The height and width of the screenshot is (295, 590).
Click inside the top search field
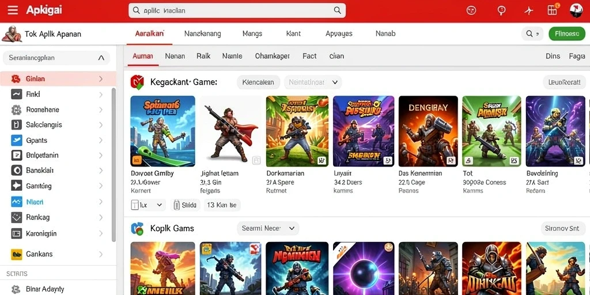[x=237, y=10]
